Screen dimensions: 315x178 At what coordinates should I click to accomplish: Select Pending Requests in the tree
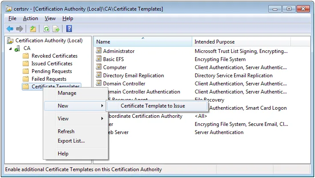click(x=52, y=71)
